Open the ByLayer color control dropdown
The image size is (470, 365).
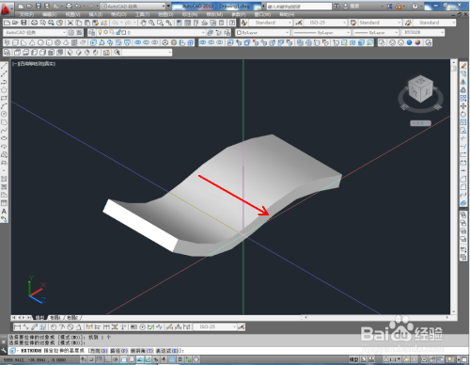click(x=262, y=32)
